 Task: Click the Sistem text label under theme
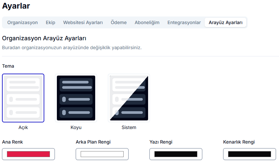[129, 127]
